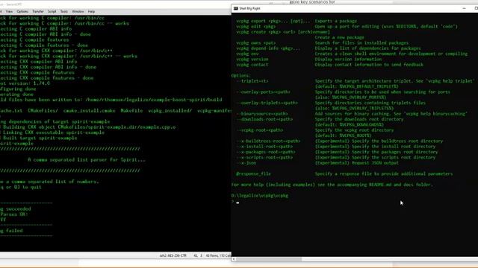Click the shell window's title bar icon
This screenshot has width=478, height=268.
pos(236,8)
